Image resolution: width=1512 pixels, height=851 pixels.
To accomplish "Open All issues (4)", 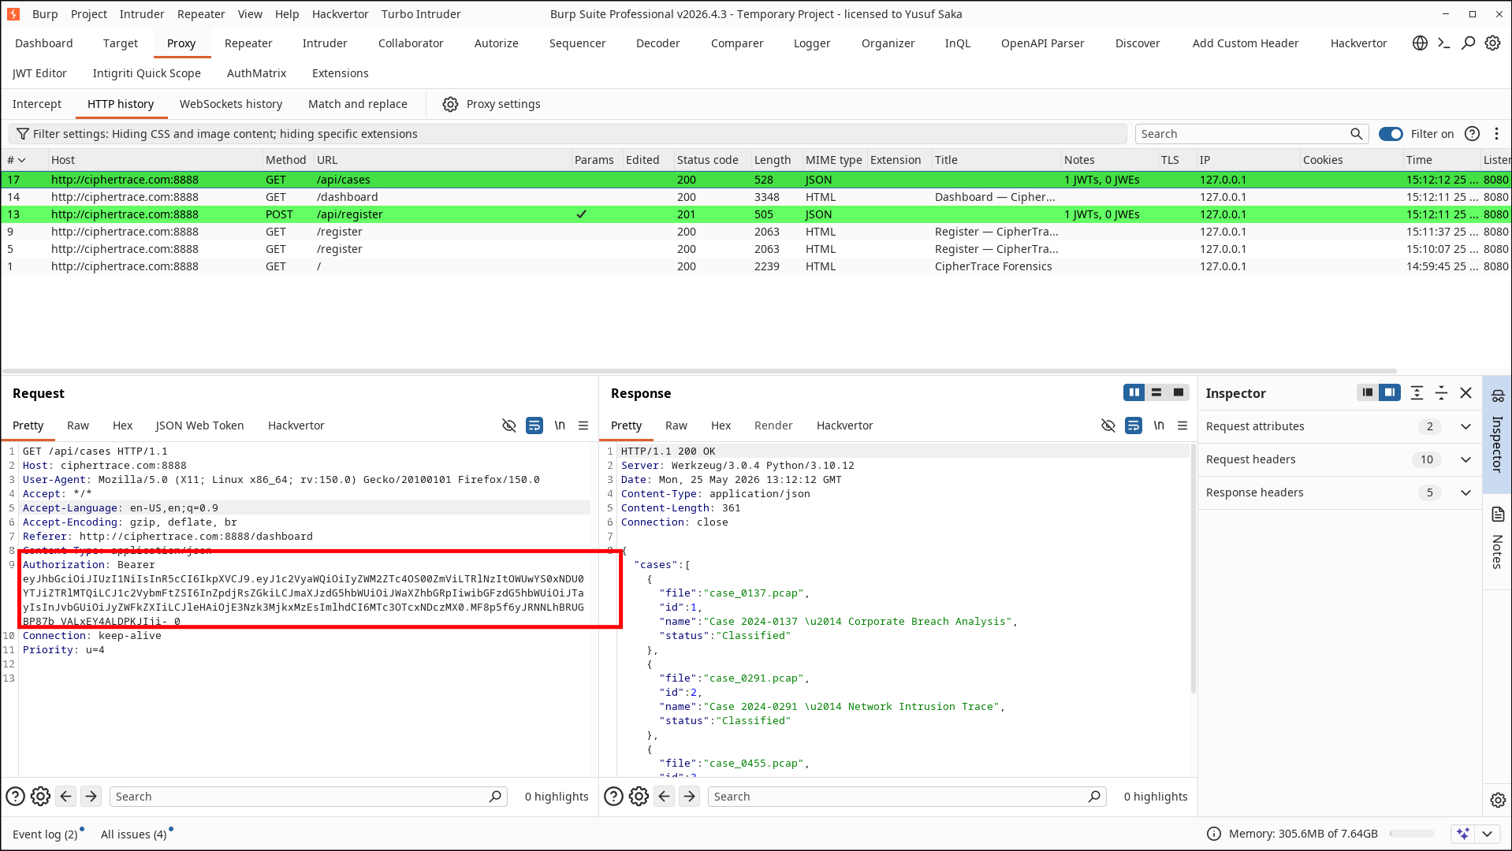I will 134,834.
